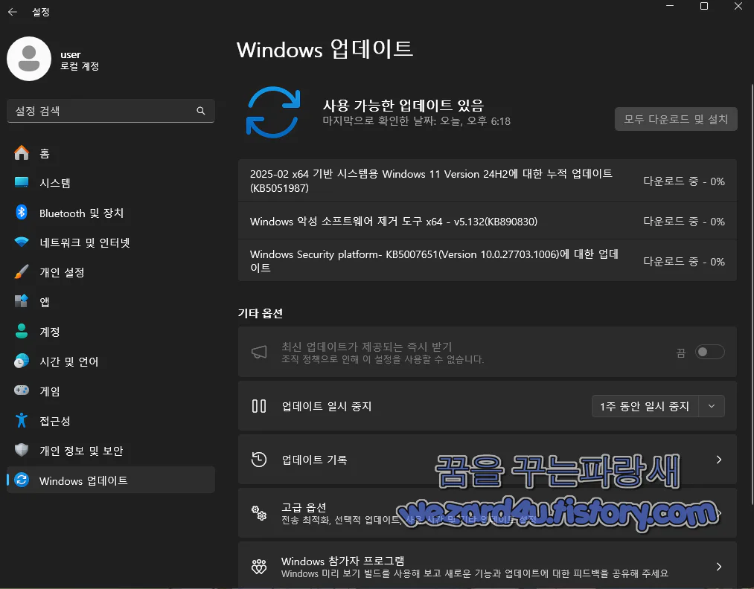
Task: Close the Settings window
Action: 738,6
